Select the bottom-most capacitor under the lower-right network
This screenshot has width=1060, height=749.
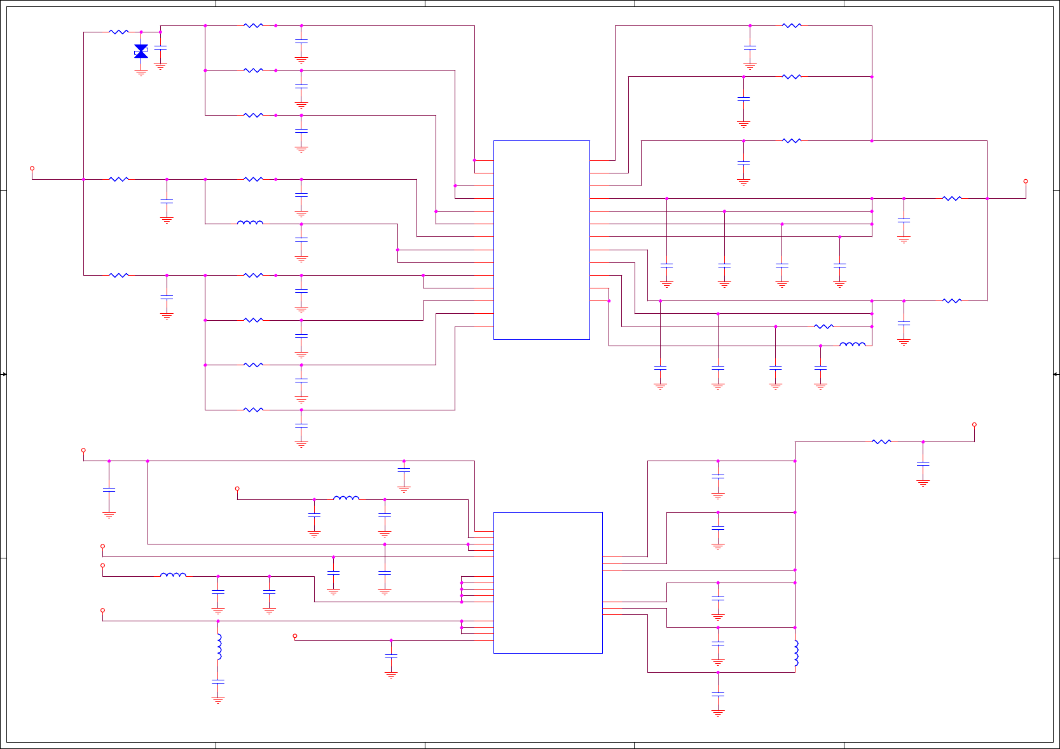pyautogui.click(x=718, y=694)
